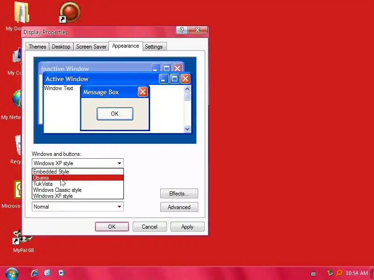Open the on-screen keyboard tray icon
Viewport: 374px width, 280px height.
[x=314, y=273]
